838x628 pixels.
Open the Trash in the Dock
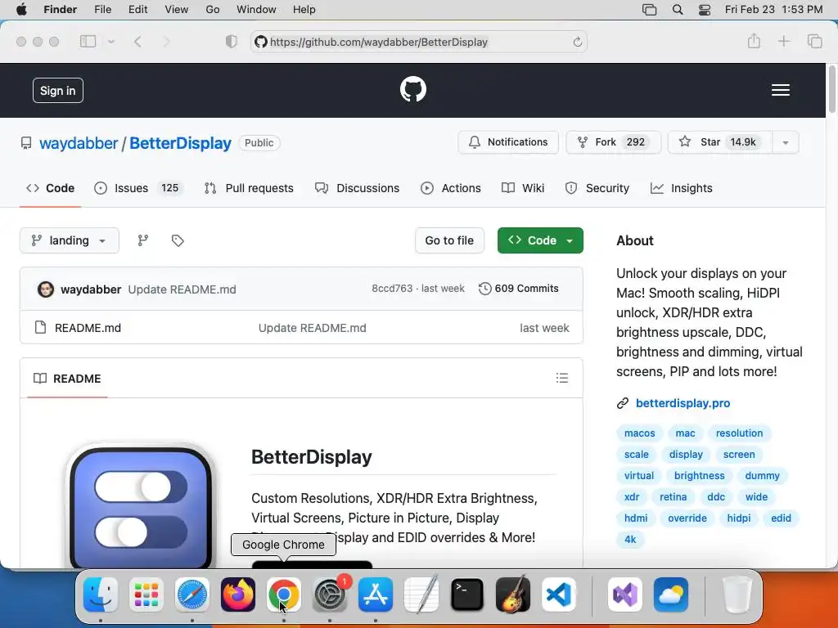[737, 594]
